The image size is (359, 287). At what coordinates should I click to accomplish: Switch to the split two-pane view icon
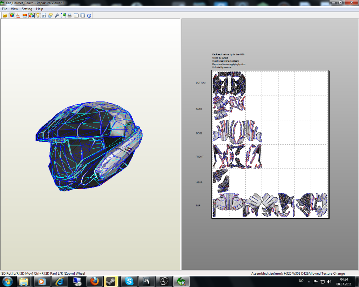[76, 15]
